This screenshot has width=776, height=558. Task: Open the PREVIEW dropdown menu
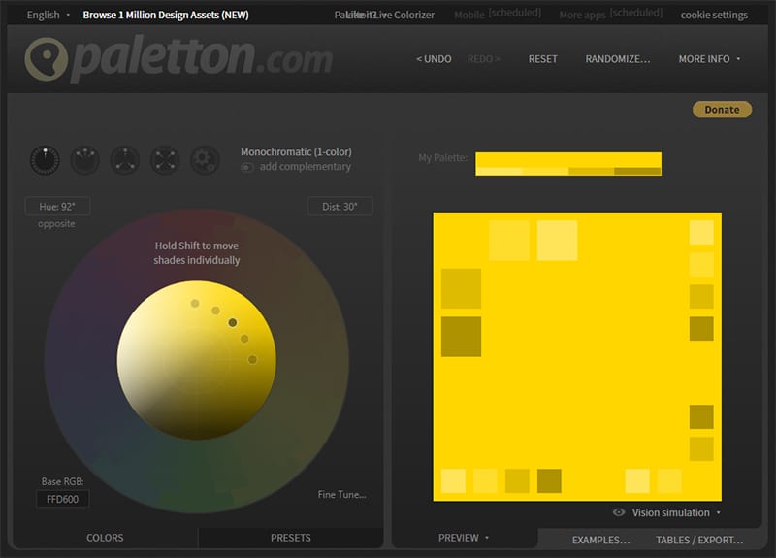tap(464, 538)
